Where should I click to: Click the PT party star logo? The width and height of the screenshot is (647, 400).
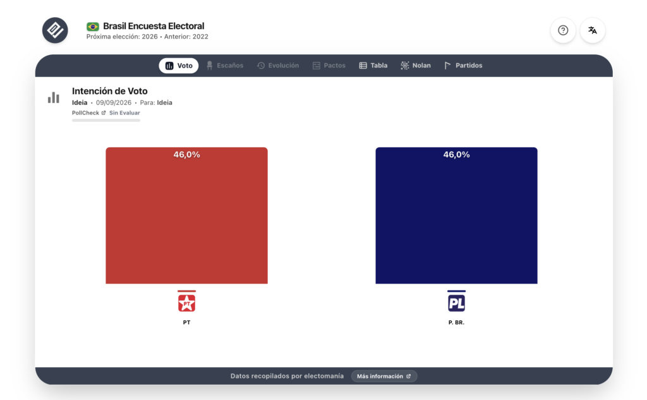click(186, 303)
